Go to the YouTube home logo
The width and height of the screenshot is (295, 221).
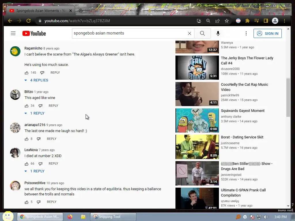(34, 33)
